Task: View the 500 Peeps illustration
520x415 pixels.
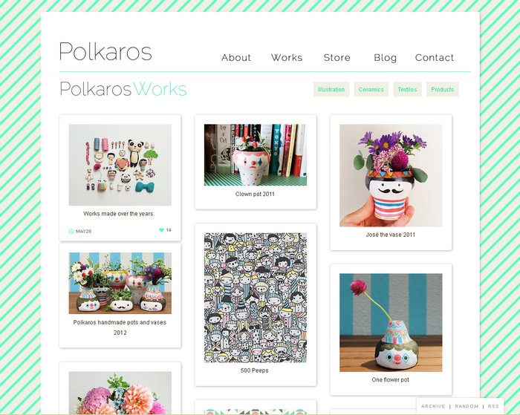Action: tap(256, 298)
